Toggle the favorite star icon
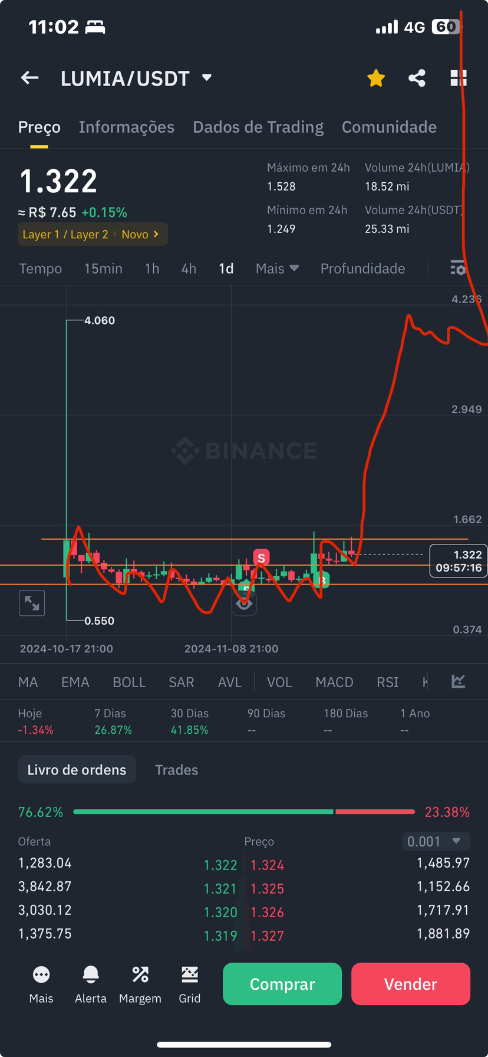Screen dimensions: 488x1057 [x=376, y=78]
